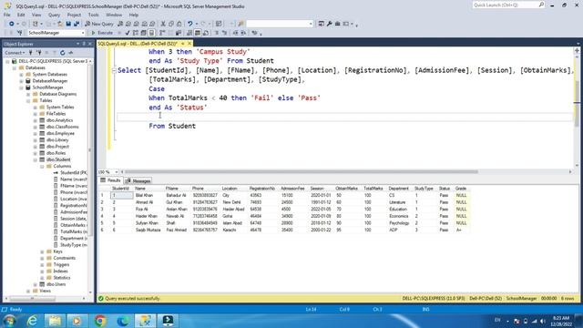
Task: Click the Display Estimated Execution Plan icon
Action: tap(136, 33)
